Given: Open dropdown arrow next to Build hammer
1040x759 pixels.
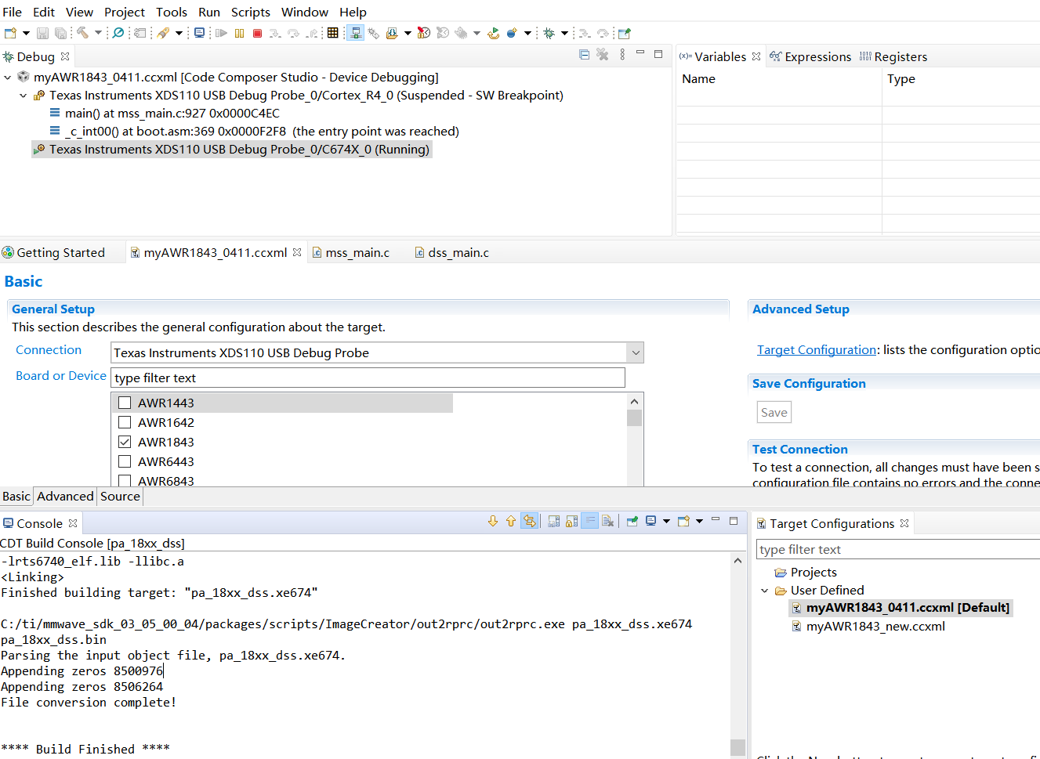Looking at the screenshot, I should tap(98, 33).
